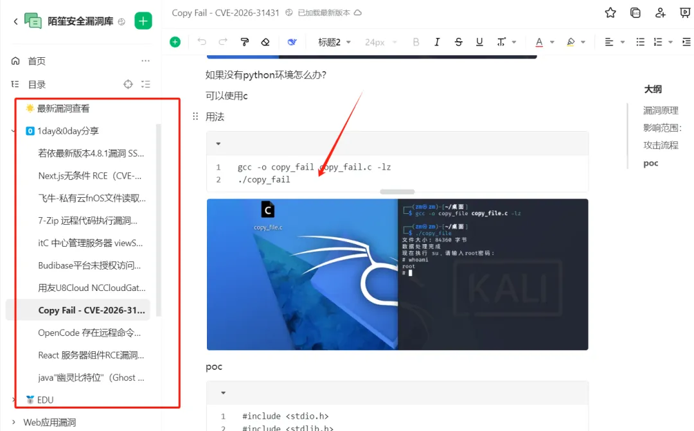The height and width of the screenshot is (431, 694).
Task: Open the font color dropdown arrow
Action: click(x=552, y=42)
